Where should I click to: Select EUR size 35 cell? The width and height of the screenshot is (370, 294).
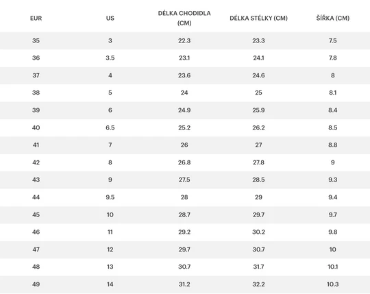(x=36, y=40)
